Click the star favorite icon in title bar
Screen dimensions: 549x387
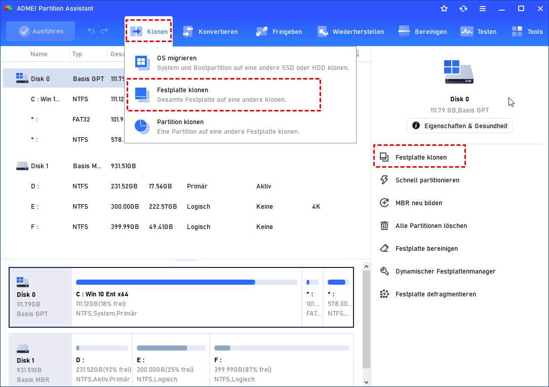444,9
